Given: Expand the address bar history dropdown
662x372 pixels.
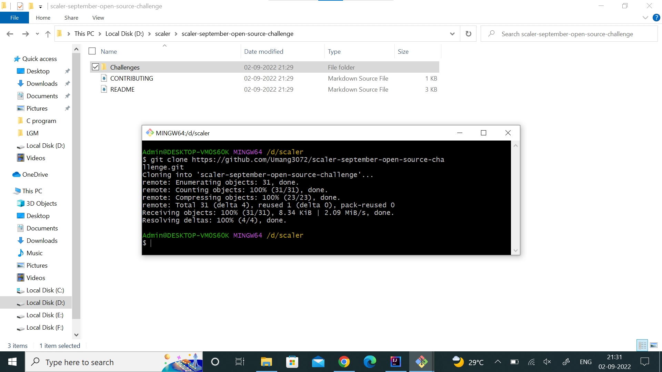Looking at the screenshot, I should [452, 33].
